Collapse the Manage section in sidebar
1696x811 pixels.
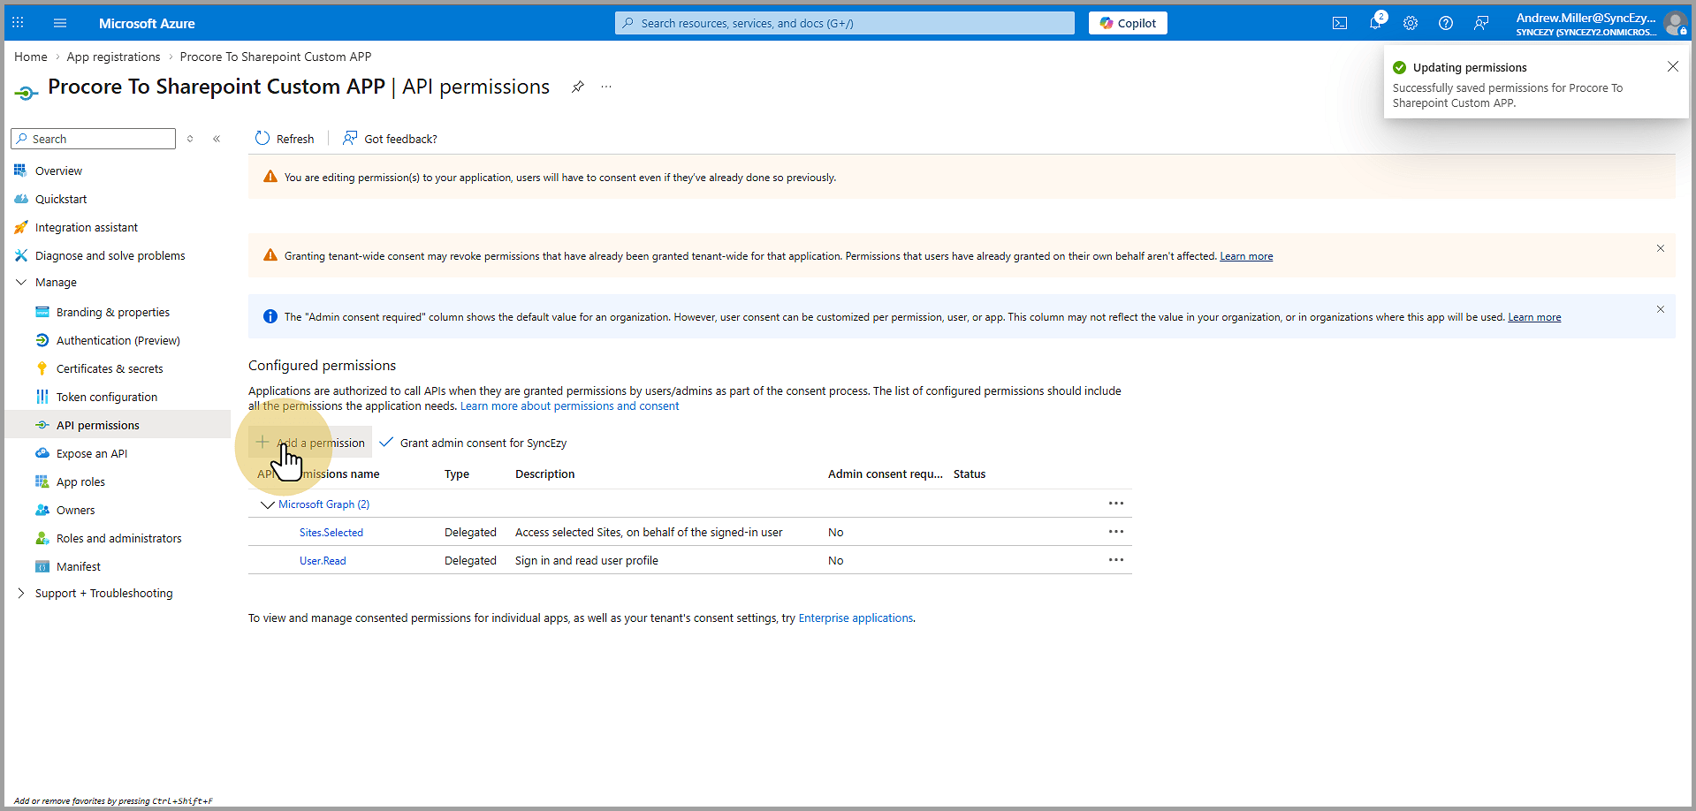pyautogui.click(x=21, y=283)
